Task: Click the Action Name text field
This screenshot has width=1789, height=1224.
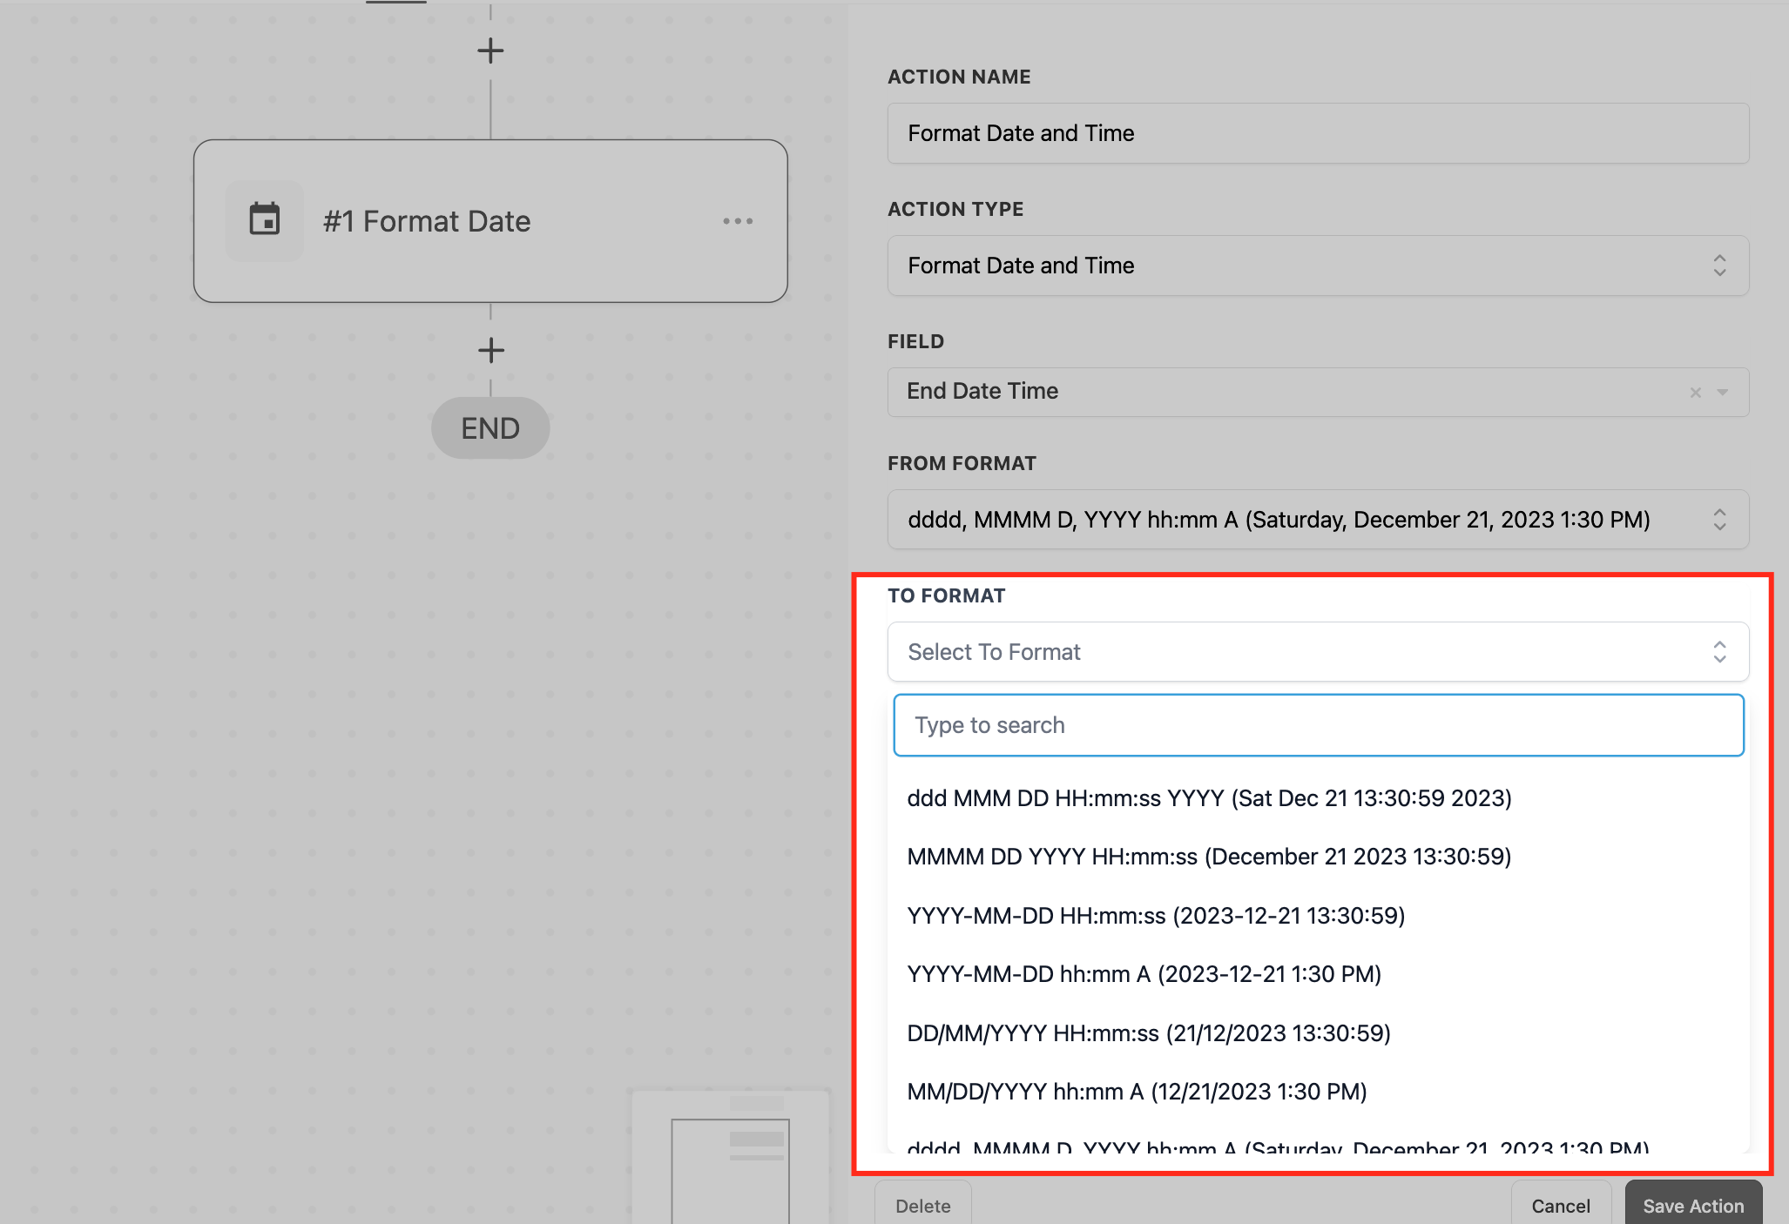Action: coord(1317,133)
